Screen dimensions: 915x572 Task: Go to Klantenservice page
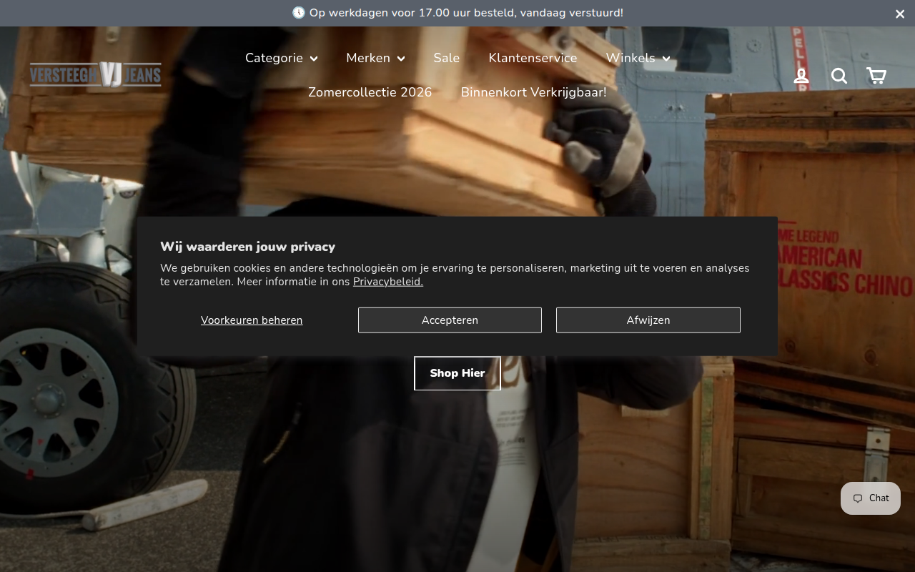(533, 58)
